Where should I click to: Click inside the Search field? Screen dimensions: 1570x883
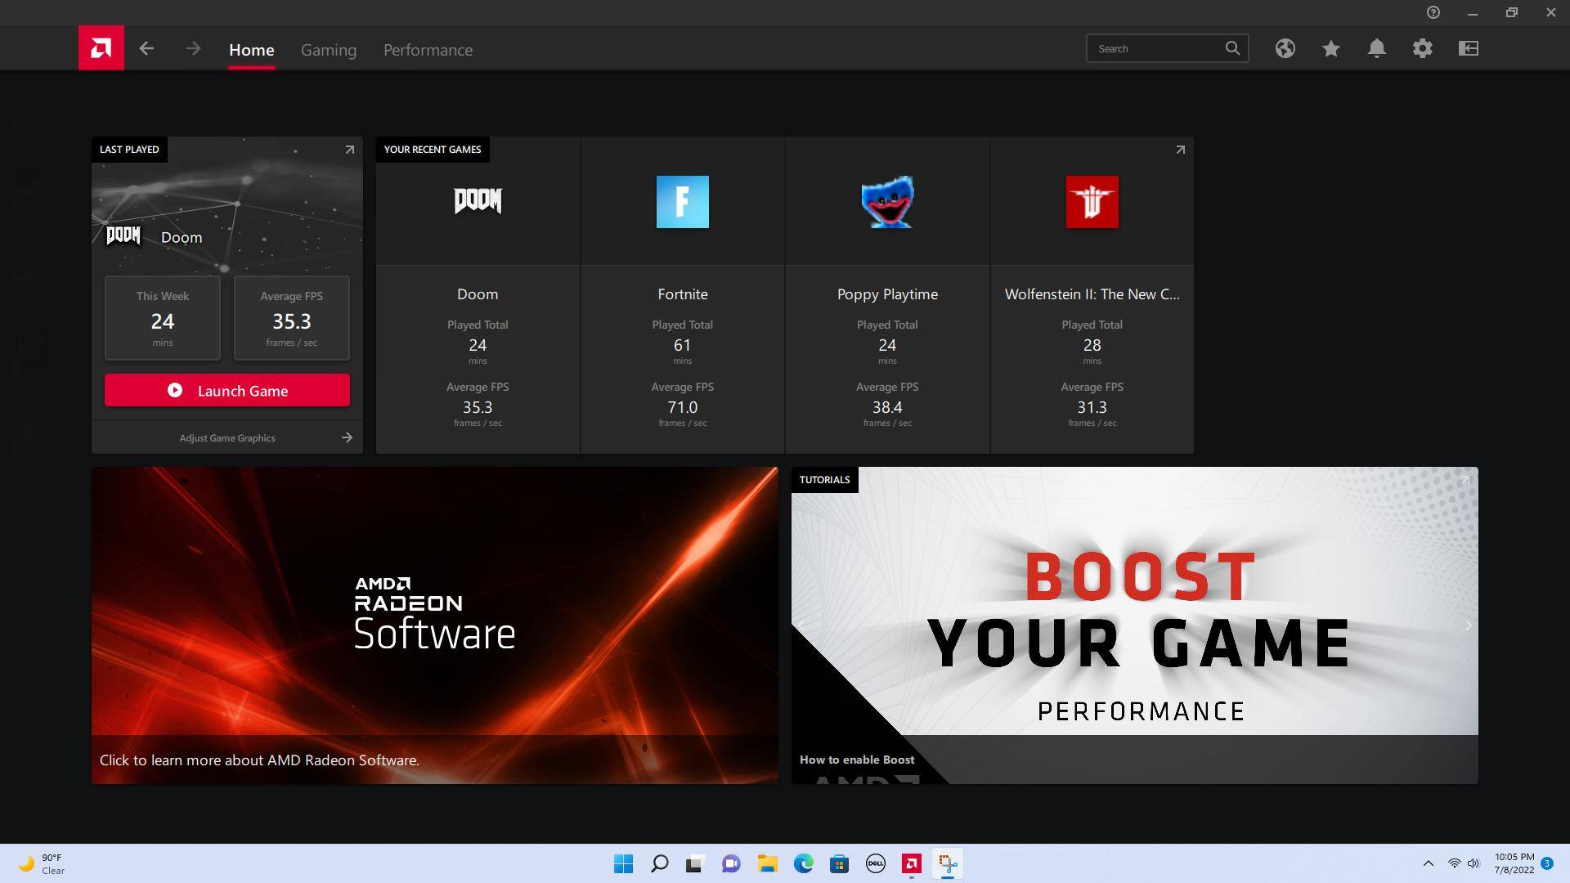(x=1153, y=49)
